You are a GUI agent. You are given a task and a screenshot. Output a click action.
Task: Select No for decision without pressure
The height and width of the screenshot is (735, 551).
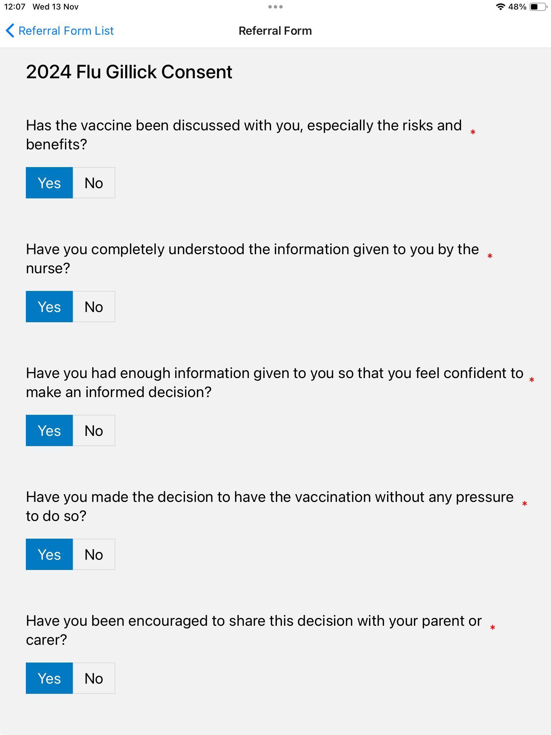[94, 554]
